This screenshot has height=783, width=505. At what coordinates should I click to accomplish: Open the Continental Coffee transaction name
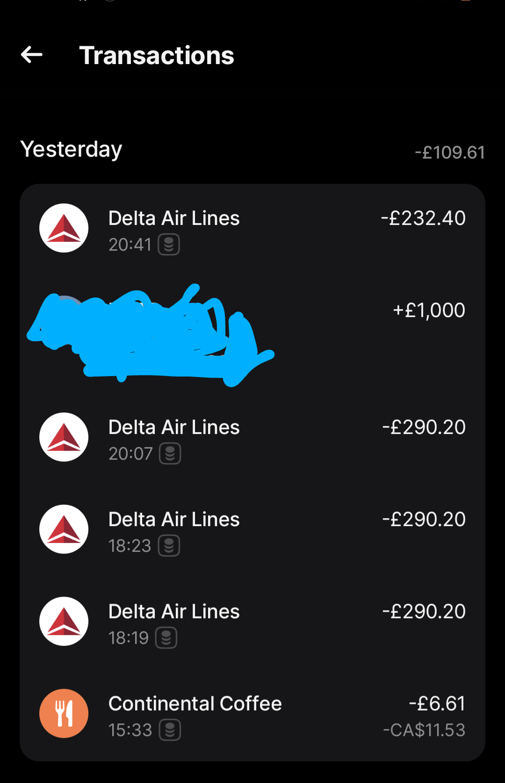[195, 704]
